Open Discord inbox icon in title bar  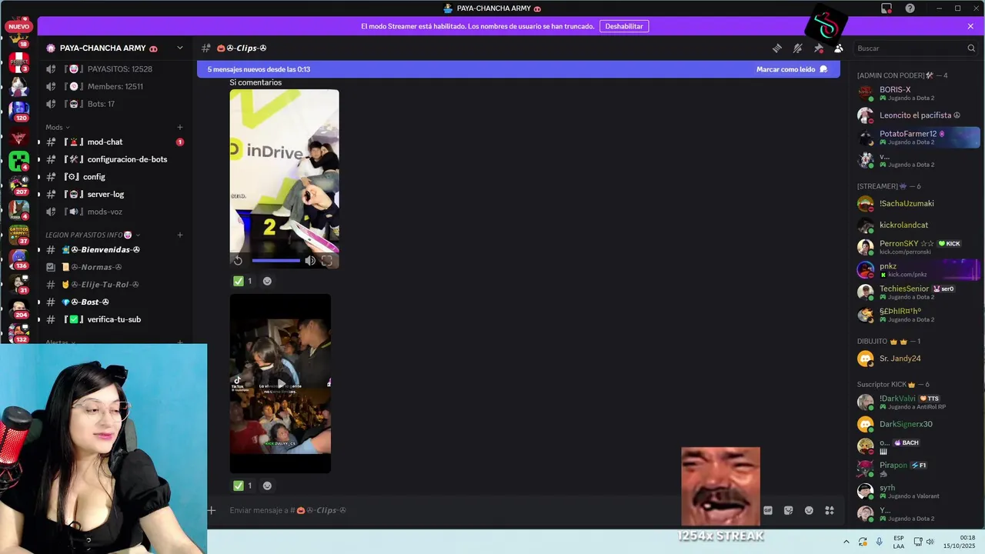[886, 8]
